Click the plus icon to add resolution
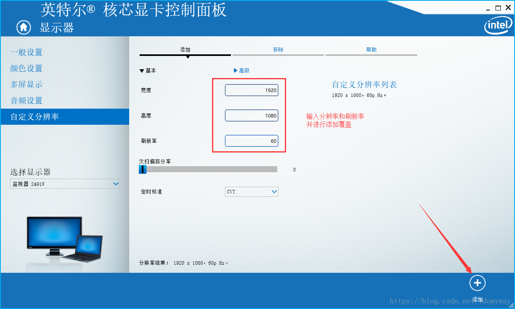 (x=477, y=283)
